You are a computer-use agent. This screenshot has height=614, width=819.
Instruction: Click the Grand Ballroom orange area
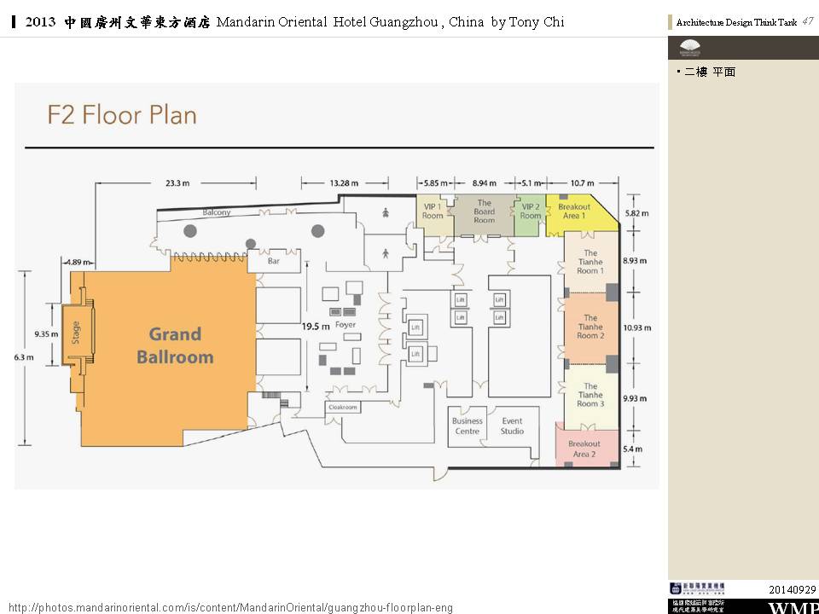pyautogui.click(x=175, y=345)
